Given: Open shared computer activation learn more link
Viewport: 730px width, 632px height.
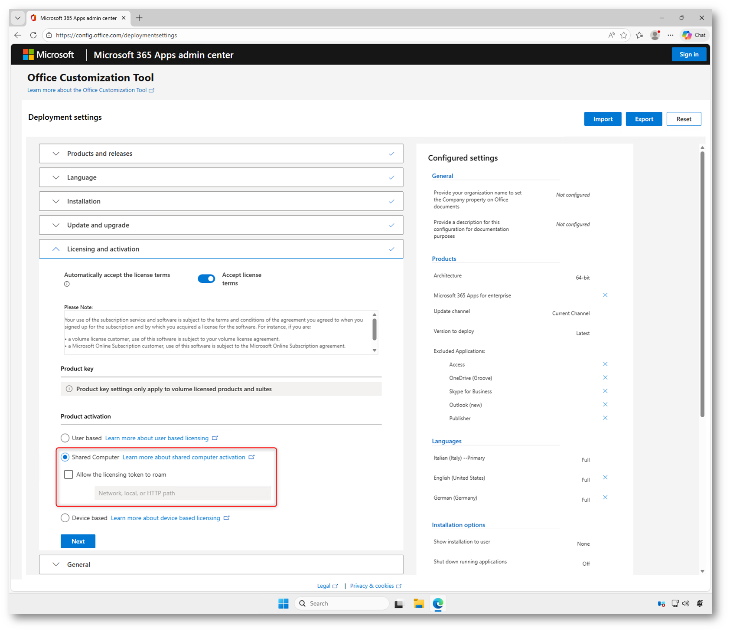Looking at the screenshot, I should coord(184,457).
